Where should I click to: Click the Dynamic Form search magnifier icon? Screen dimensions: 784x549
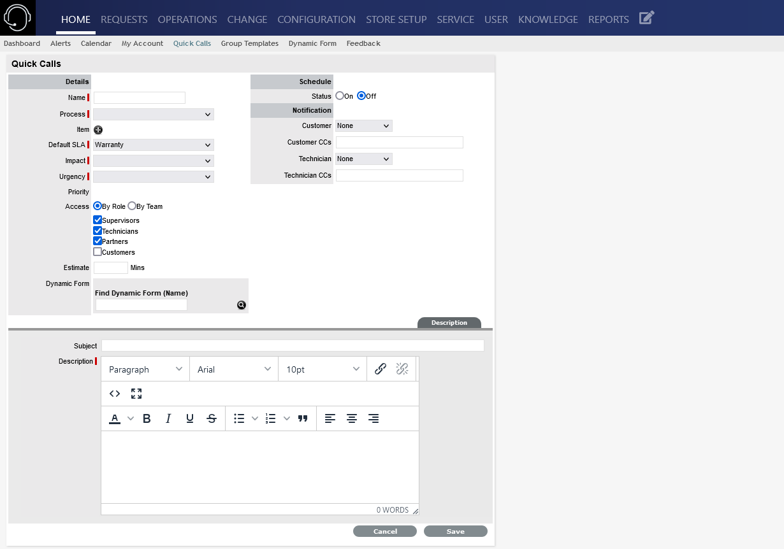[242, 305]
